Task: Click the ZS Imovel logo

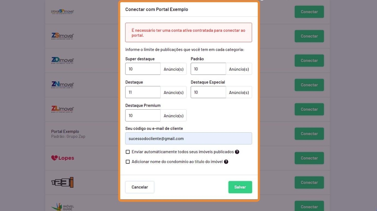Action: pos(63,36)
